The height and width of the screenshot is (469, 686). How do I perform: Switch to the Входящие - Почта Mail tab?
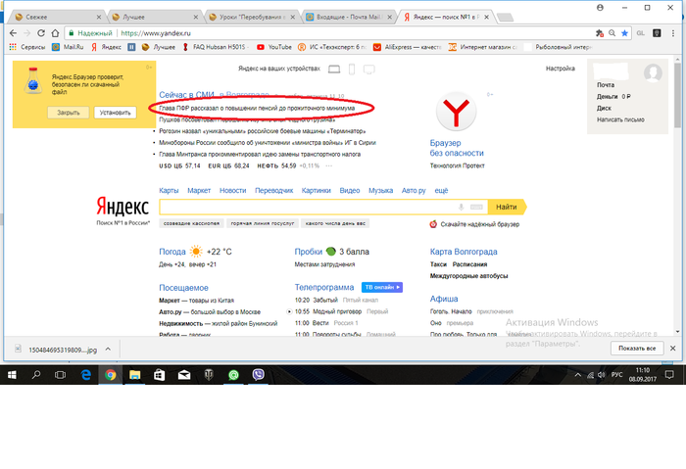coord(348,17)
